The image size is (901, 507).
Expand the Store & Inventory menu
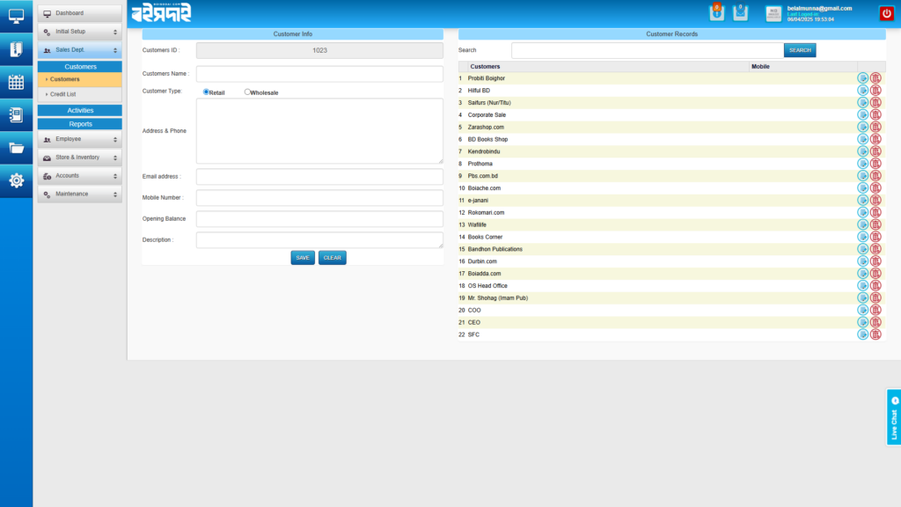coord(80,157)
